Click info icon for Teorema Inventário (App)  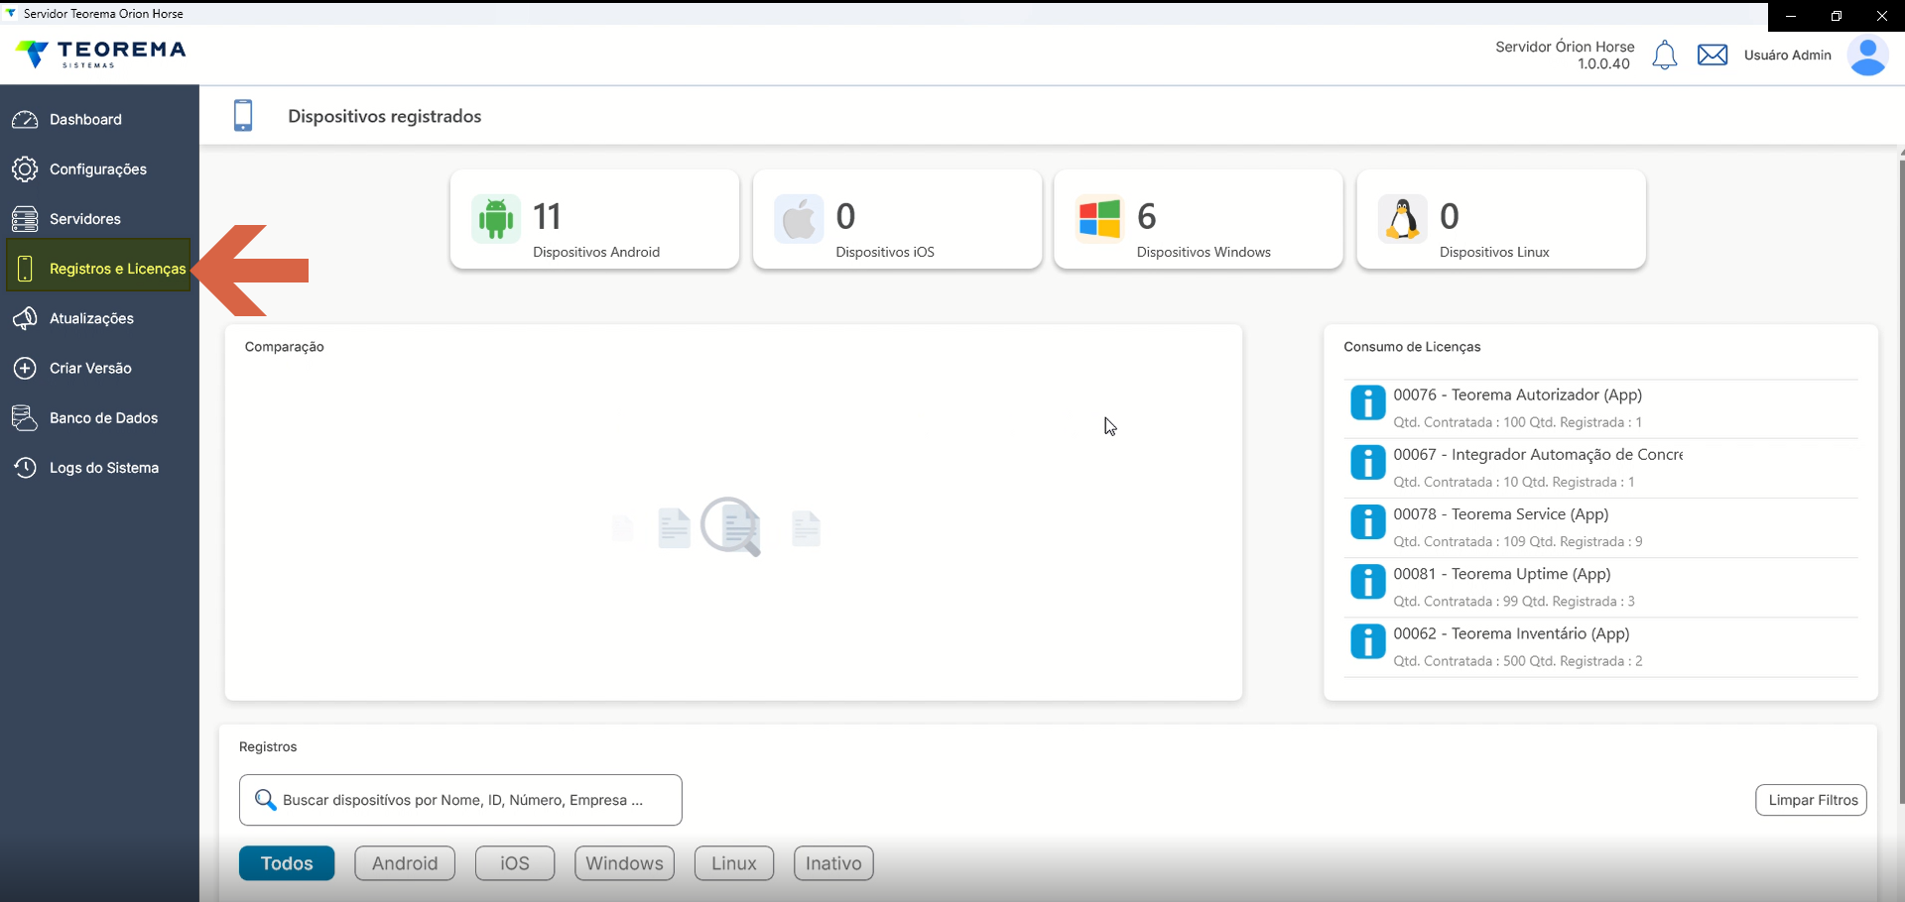(1367, 640)
